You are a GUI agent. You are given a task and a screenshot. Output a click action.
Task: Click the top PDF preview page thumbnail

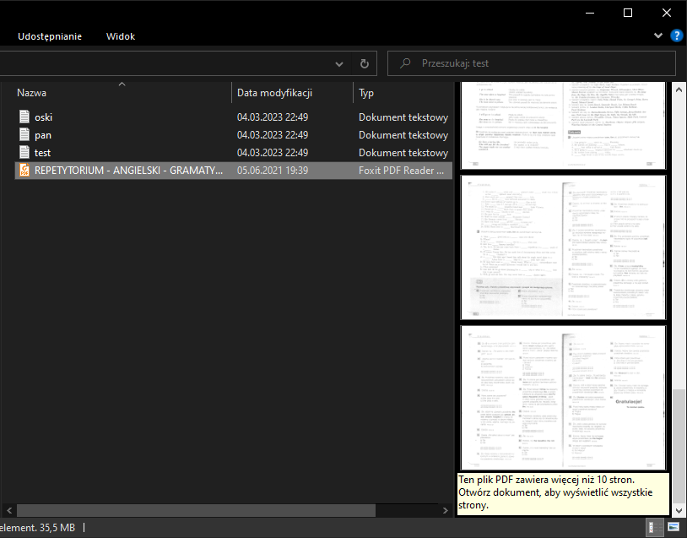(563, 125)
